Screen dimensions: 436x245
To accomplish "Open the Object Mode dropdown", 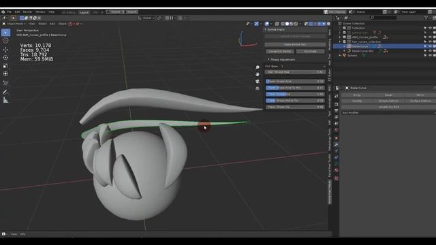I will [14, 24].
